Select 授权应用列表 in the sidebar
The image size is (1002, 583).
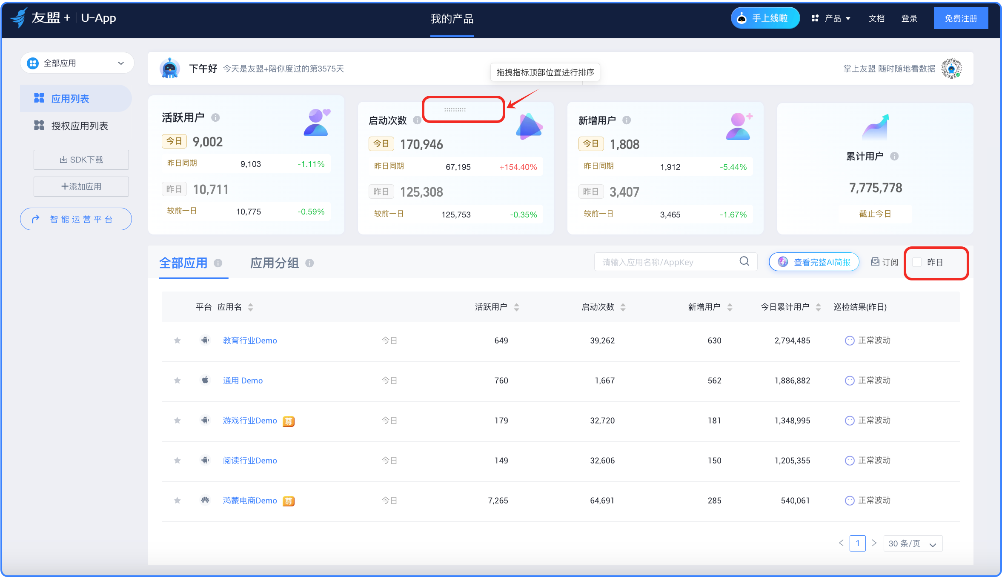pyautogui.click(x=80, y=126)
